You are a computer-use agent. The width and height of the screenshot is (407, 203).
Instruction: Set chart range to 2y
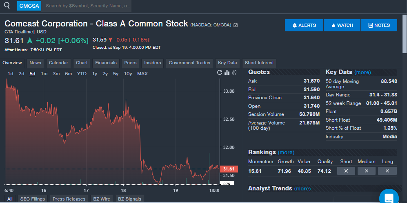tap(105, 74)
